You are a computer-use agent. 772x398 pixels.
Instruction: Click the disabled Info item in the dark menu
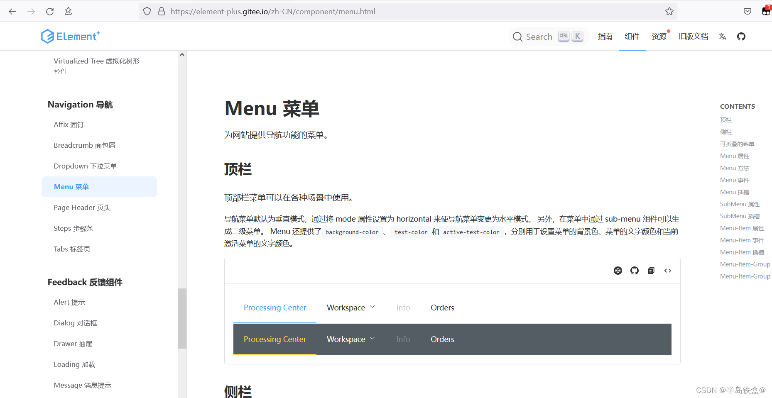point(403,339)
